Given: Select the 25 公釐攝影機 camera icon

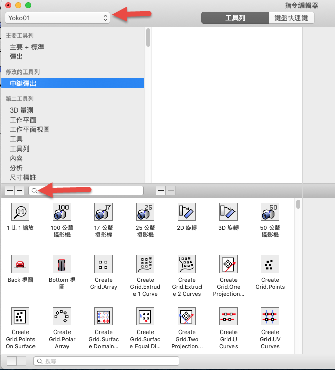Looking at the screenshot, I should coord(145,212).
